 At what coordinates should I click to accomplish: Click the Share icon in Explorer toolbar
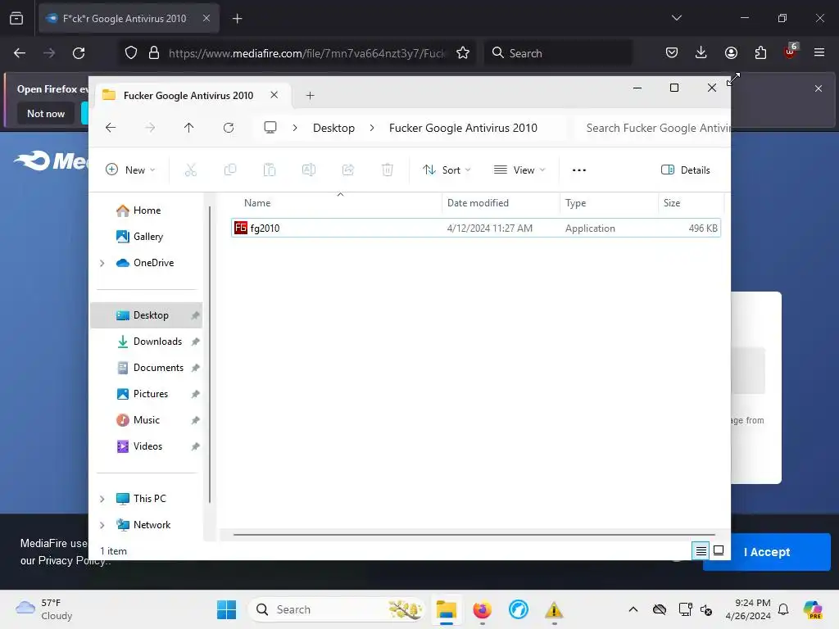[348, 170]
